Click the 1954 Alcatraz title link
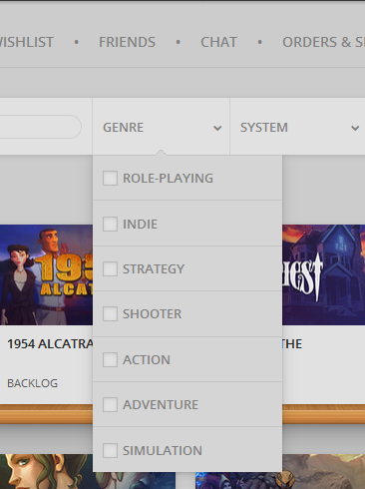365x489 pixels. [50, 344]
